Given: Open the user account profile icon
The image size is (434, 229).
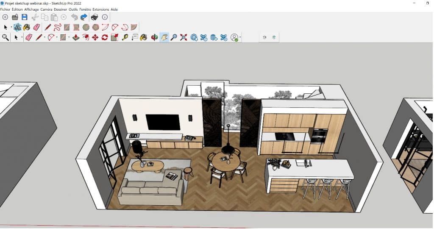Looking at the screenshot, I should click(234, 37).
